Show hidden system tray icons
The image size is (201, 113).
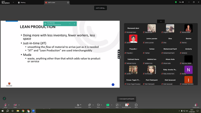(x=179, y=111)
